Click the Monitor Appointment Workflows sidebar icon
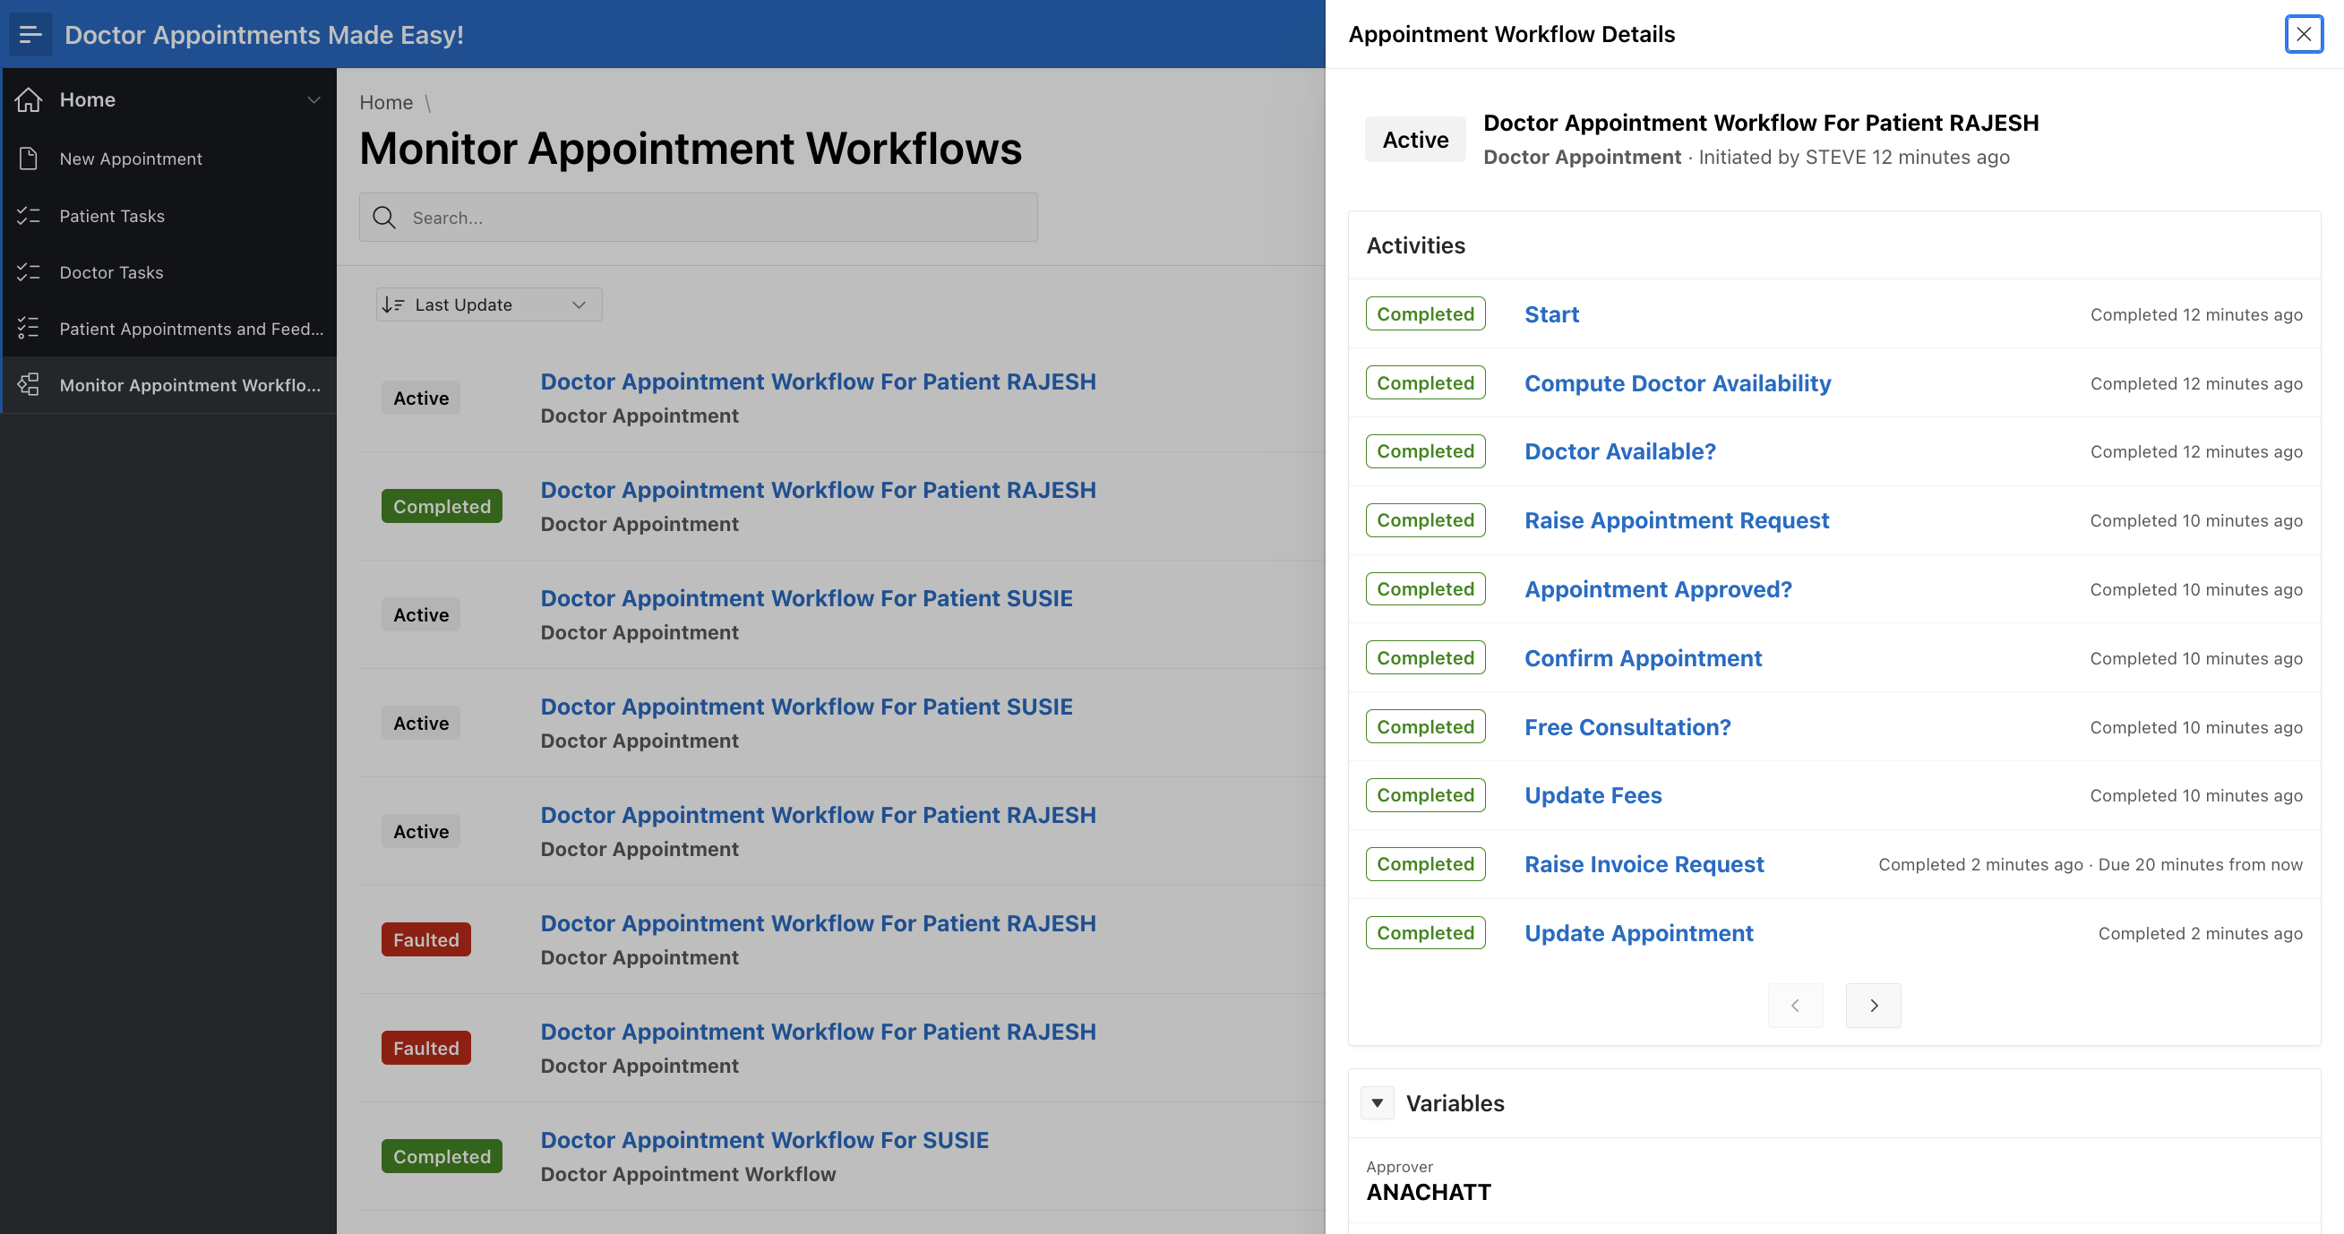The image size is (2344, 1234). click(30, 385)
